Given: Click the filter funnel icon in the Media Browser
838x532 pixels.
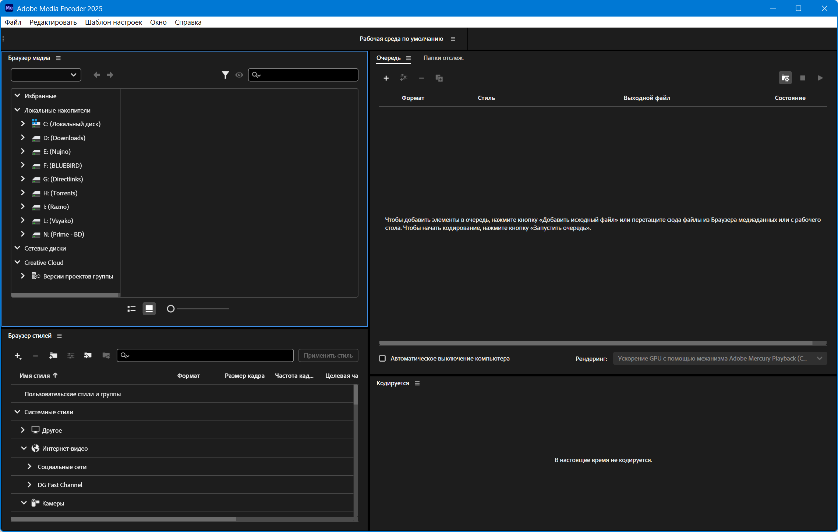Looking at the screenshot, I should click(225, 75).
